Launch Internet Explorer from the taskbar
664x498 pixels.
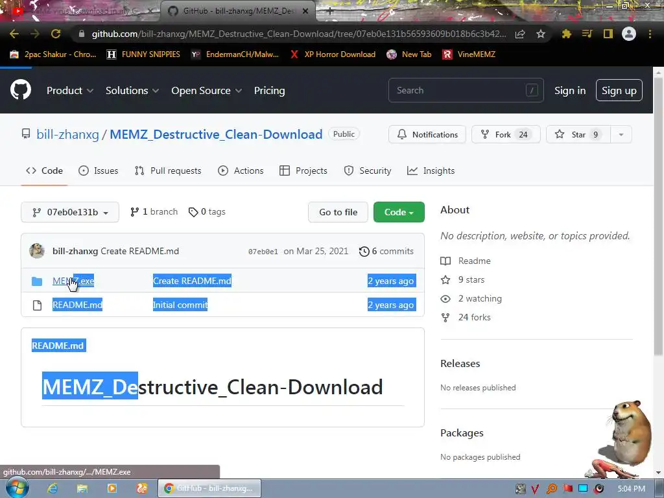click(x=53, y=488)
